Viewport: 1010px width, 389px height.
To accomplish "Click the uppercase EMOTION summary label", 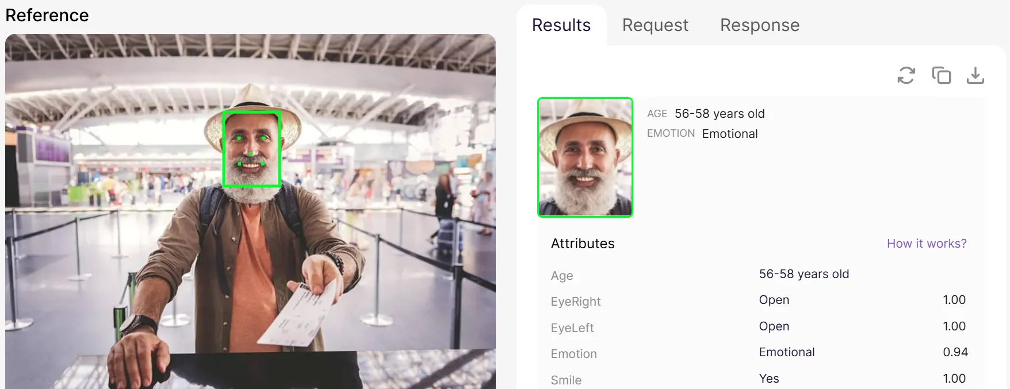I will (x=671, y=133).
